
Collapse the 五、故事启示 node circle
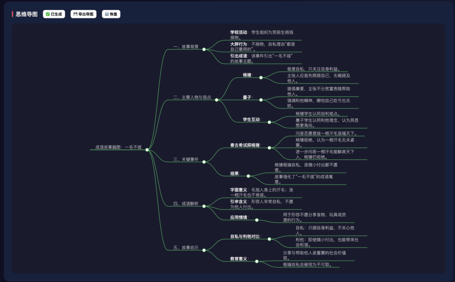(204, 250)
